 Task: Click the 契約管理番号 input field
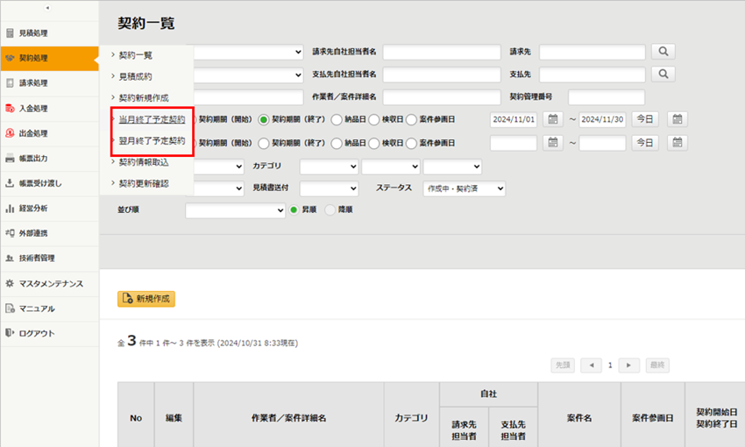[x=606, y=97]
